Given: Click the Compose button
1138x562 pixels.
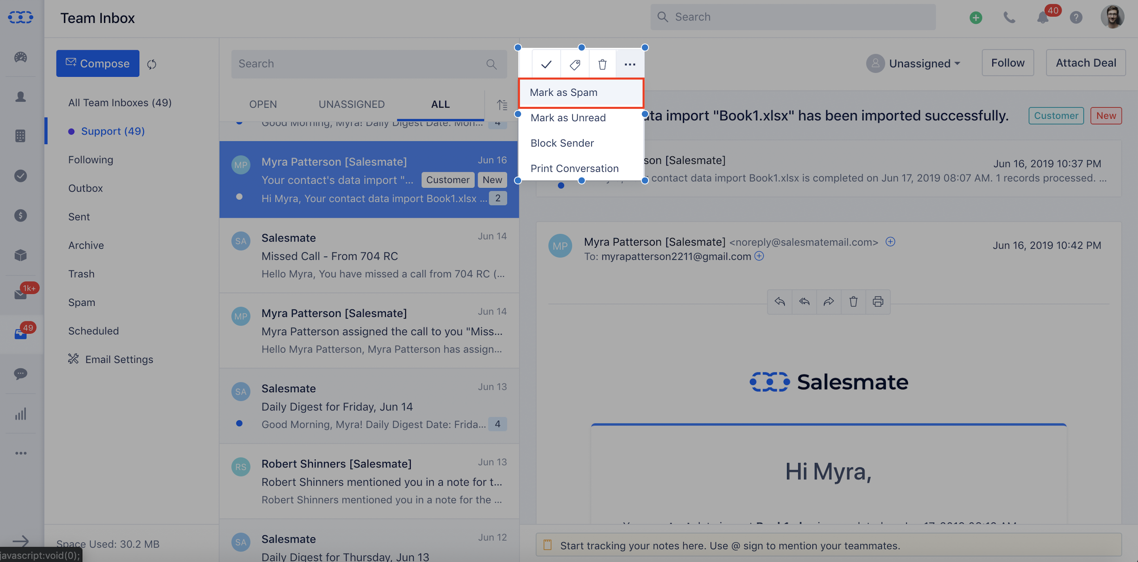Looking at the screenshot, I should click(x=98, y=63).
